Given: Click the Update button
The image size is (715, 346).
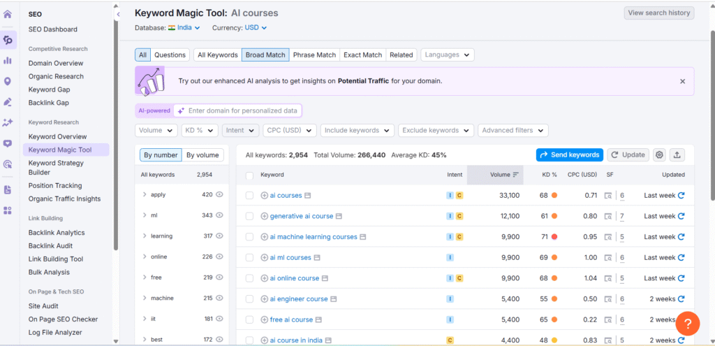Looking at the screenshot, I should click(628, 154).
